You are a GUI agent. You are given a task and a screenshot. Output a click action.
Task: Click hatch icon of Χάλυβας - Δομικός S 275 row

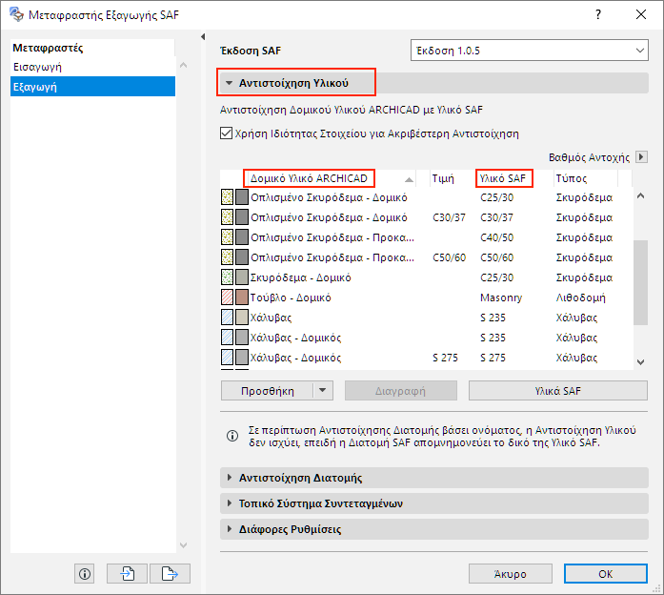(x=228, y=358)
